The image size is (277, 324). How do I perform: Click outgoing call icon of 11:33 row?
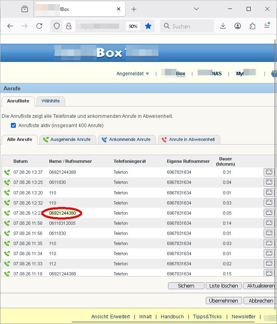pyautogui.click(x=7, y=264)
